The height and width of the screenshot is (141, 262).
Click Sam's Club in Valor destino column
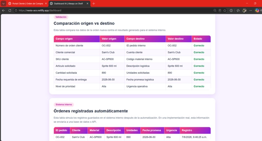[174, 52]
